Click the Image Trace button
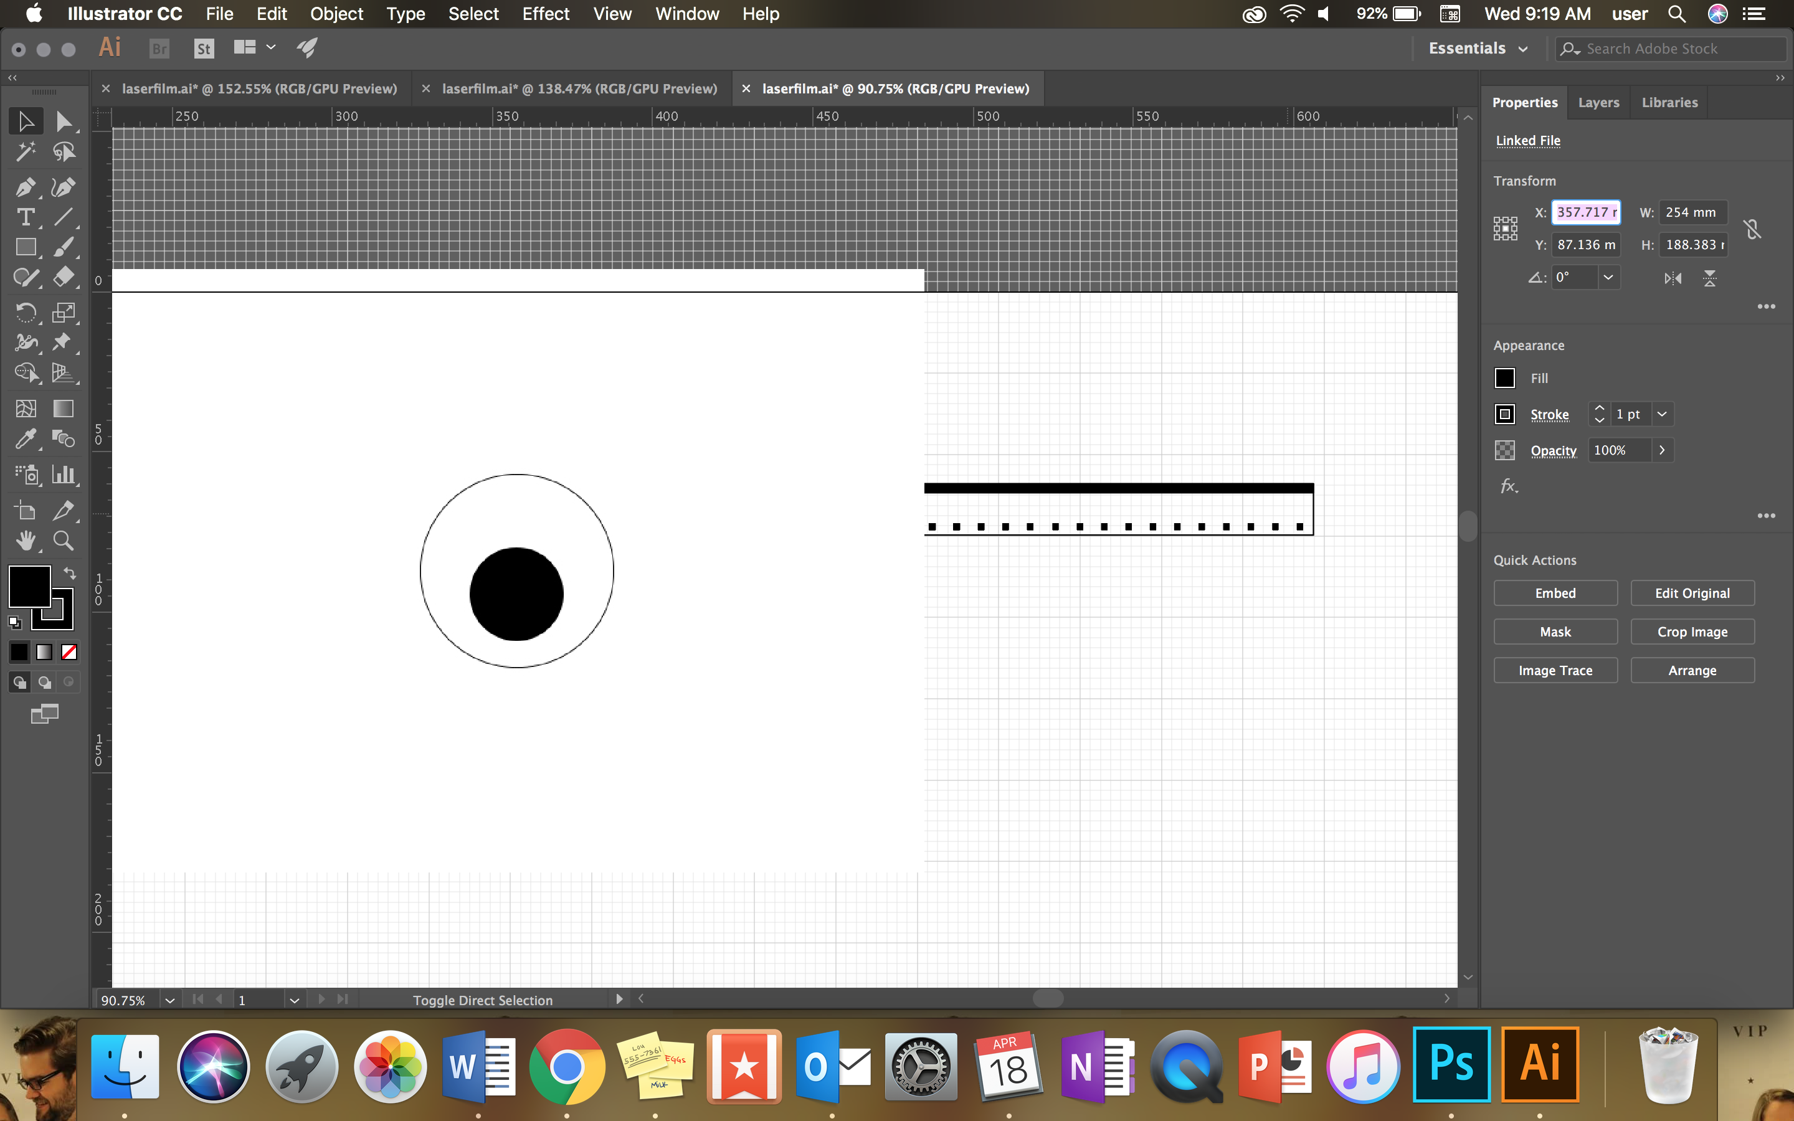Screen dimensions: 1794x1121 pos(1555,669)
